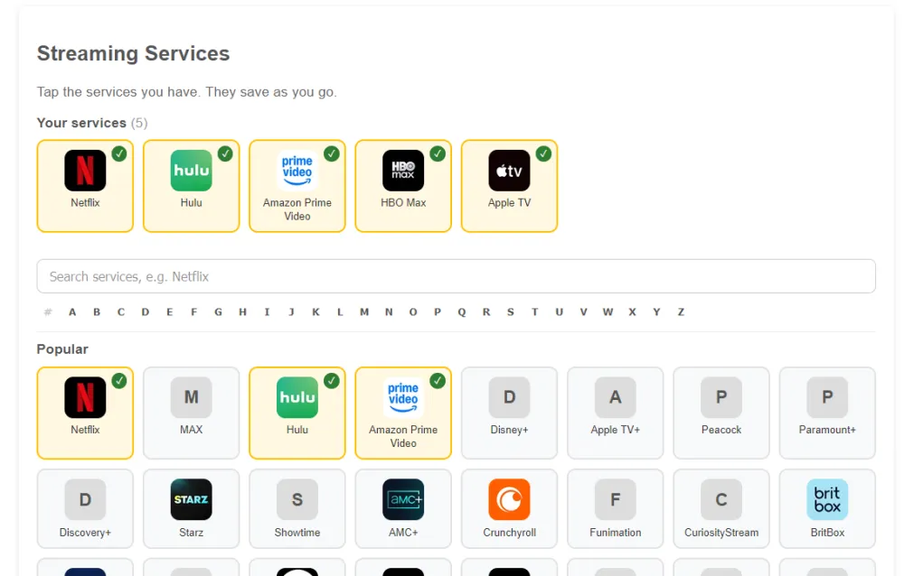Jump to services starting with D
904x576 pixels.
click(x=146, y=311)
